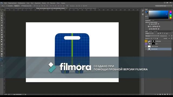Add a Brightness/Contrast adjustment
This screenshot has width=173, height=97.
149,24
